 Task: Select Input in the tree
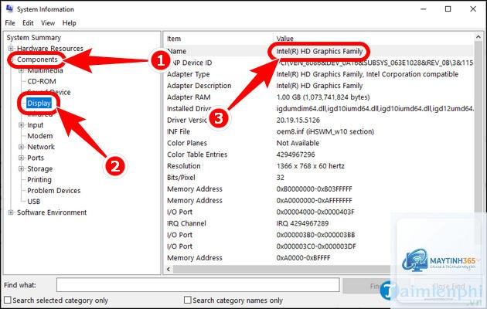pos(35,125)
